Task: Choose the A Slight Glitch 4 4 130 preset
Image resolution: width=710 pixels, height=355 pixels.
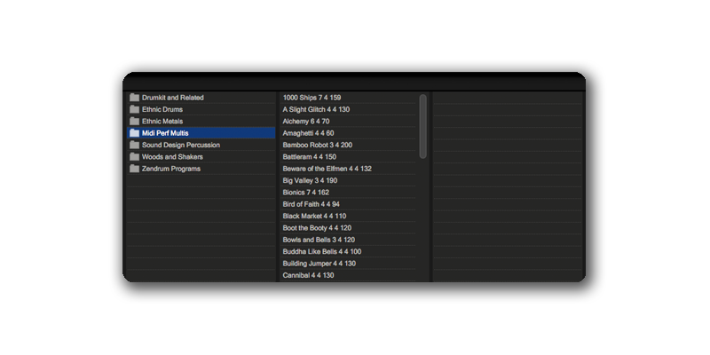Action: 316,109
